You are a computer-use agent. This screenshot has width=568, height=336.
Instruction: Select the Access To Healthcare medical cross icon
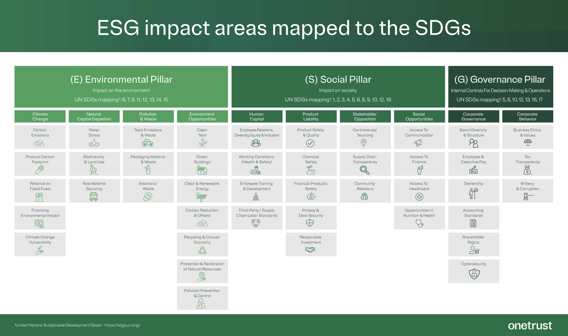[419, 196]
